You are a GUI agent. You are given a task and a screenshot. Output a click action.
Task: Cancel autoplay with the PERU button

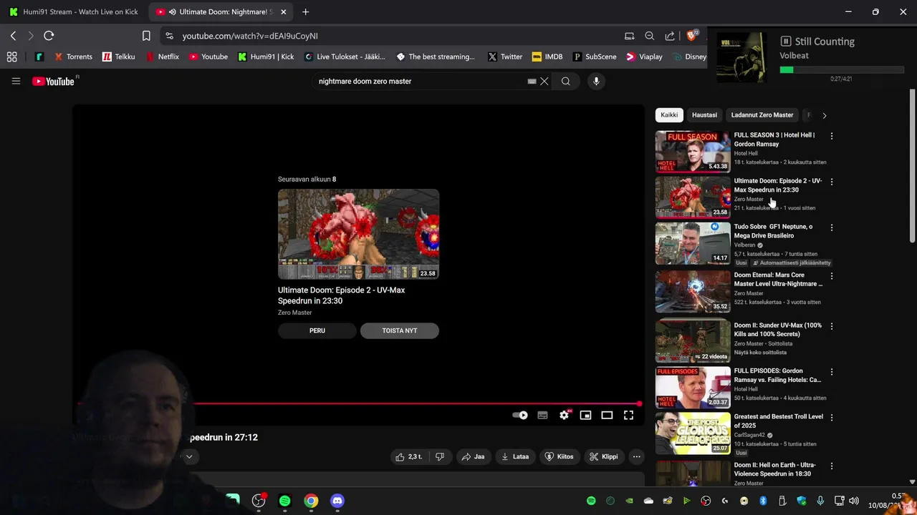317,330
